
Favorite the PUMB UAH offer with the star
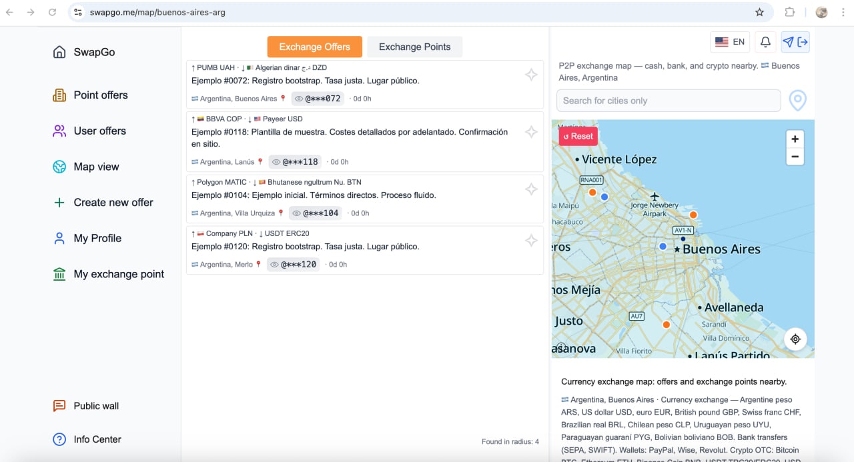coord(531,75)
